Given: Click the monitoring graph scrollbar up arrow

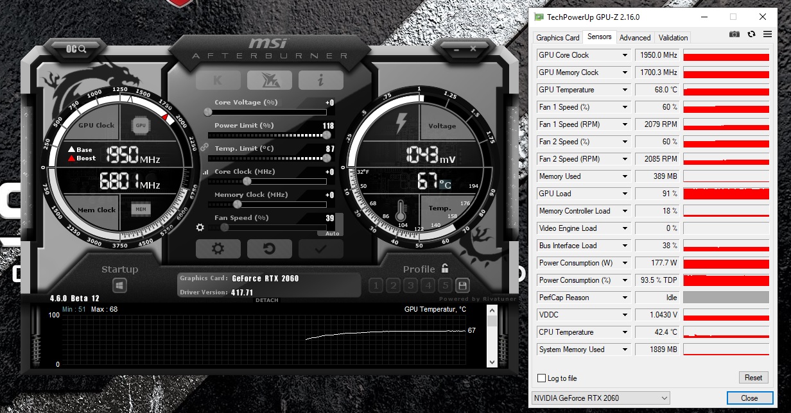Looking at the screenshot, I should click(492, 310).
